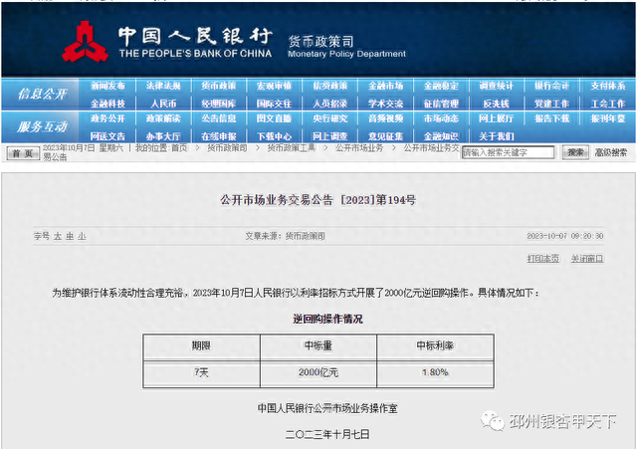The height and width of the screenshot is (449, 637).
Task: Go to 网上展厅 section
Action: [497, 118]
